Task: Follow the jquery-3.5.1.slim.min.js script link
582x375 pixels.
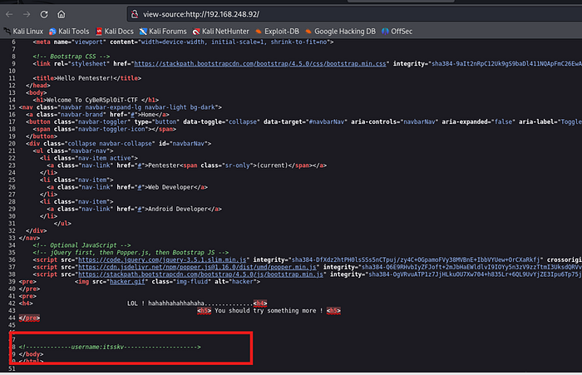Action: pyautogui.click(x=162, y=259)
